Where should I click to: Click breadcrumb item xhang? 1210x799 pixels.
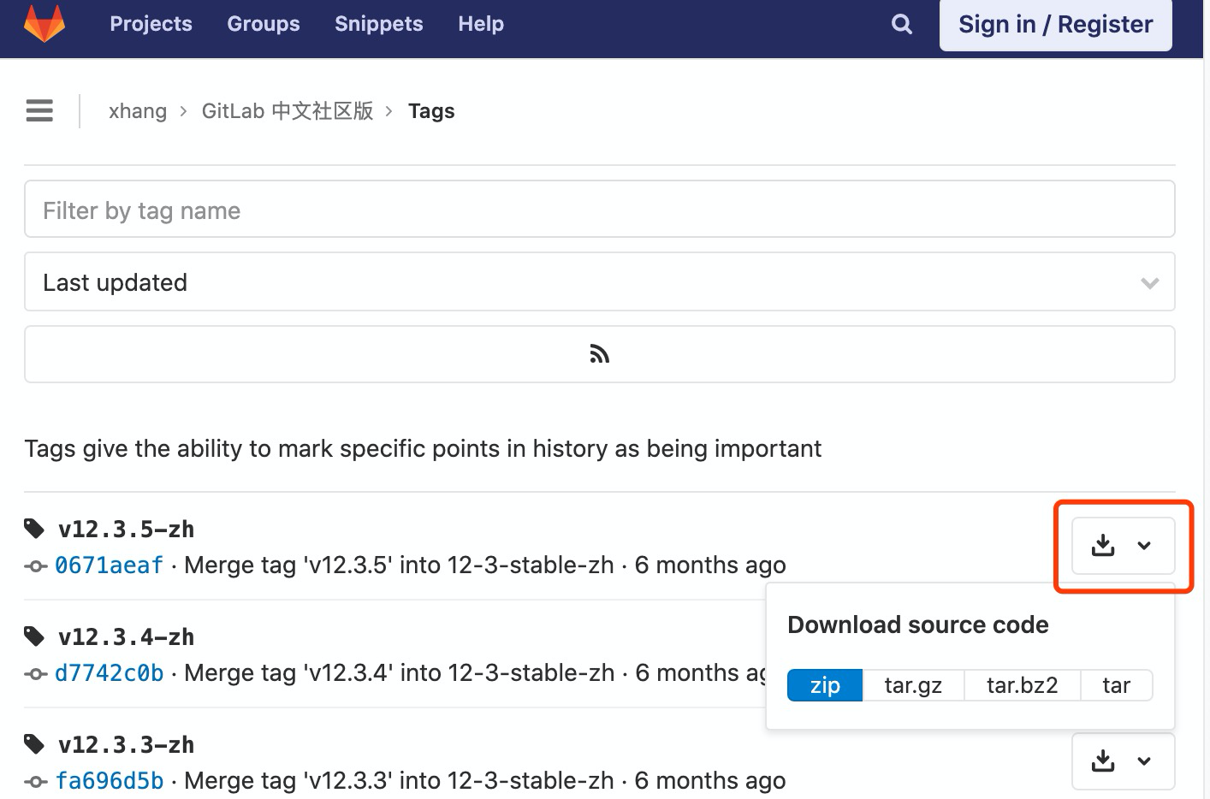click(137, 110)
